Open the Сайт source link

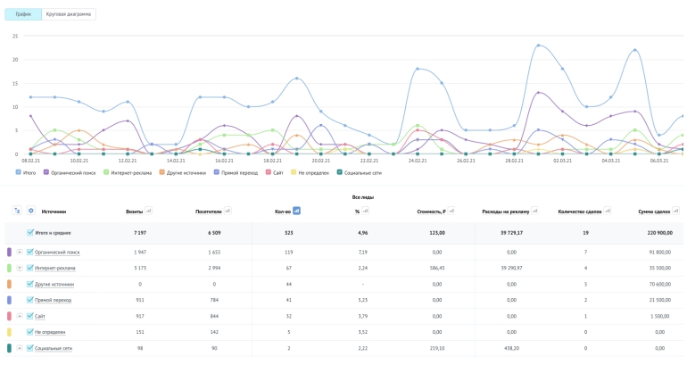[40, 316]
